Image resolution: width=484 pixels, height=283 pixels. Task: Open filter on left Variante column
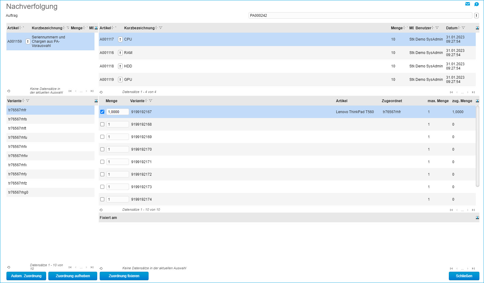coord(28,101)
